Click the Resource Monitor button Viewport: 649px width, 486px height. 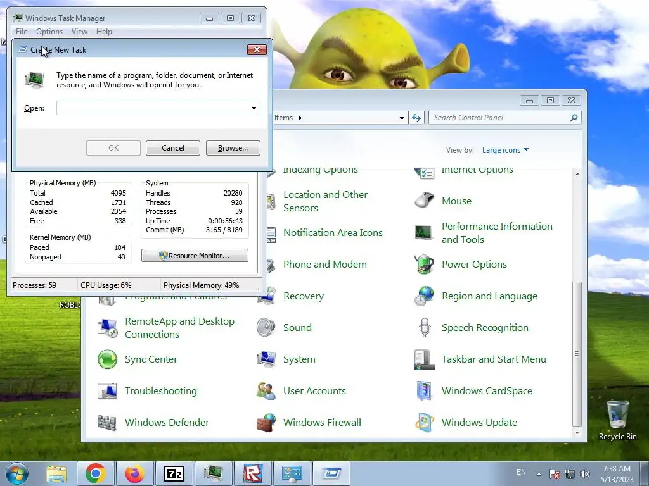coord(195,256)
